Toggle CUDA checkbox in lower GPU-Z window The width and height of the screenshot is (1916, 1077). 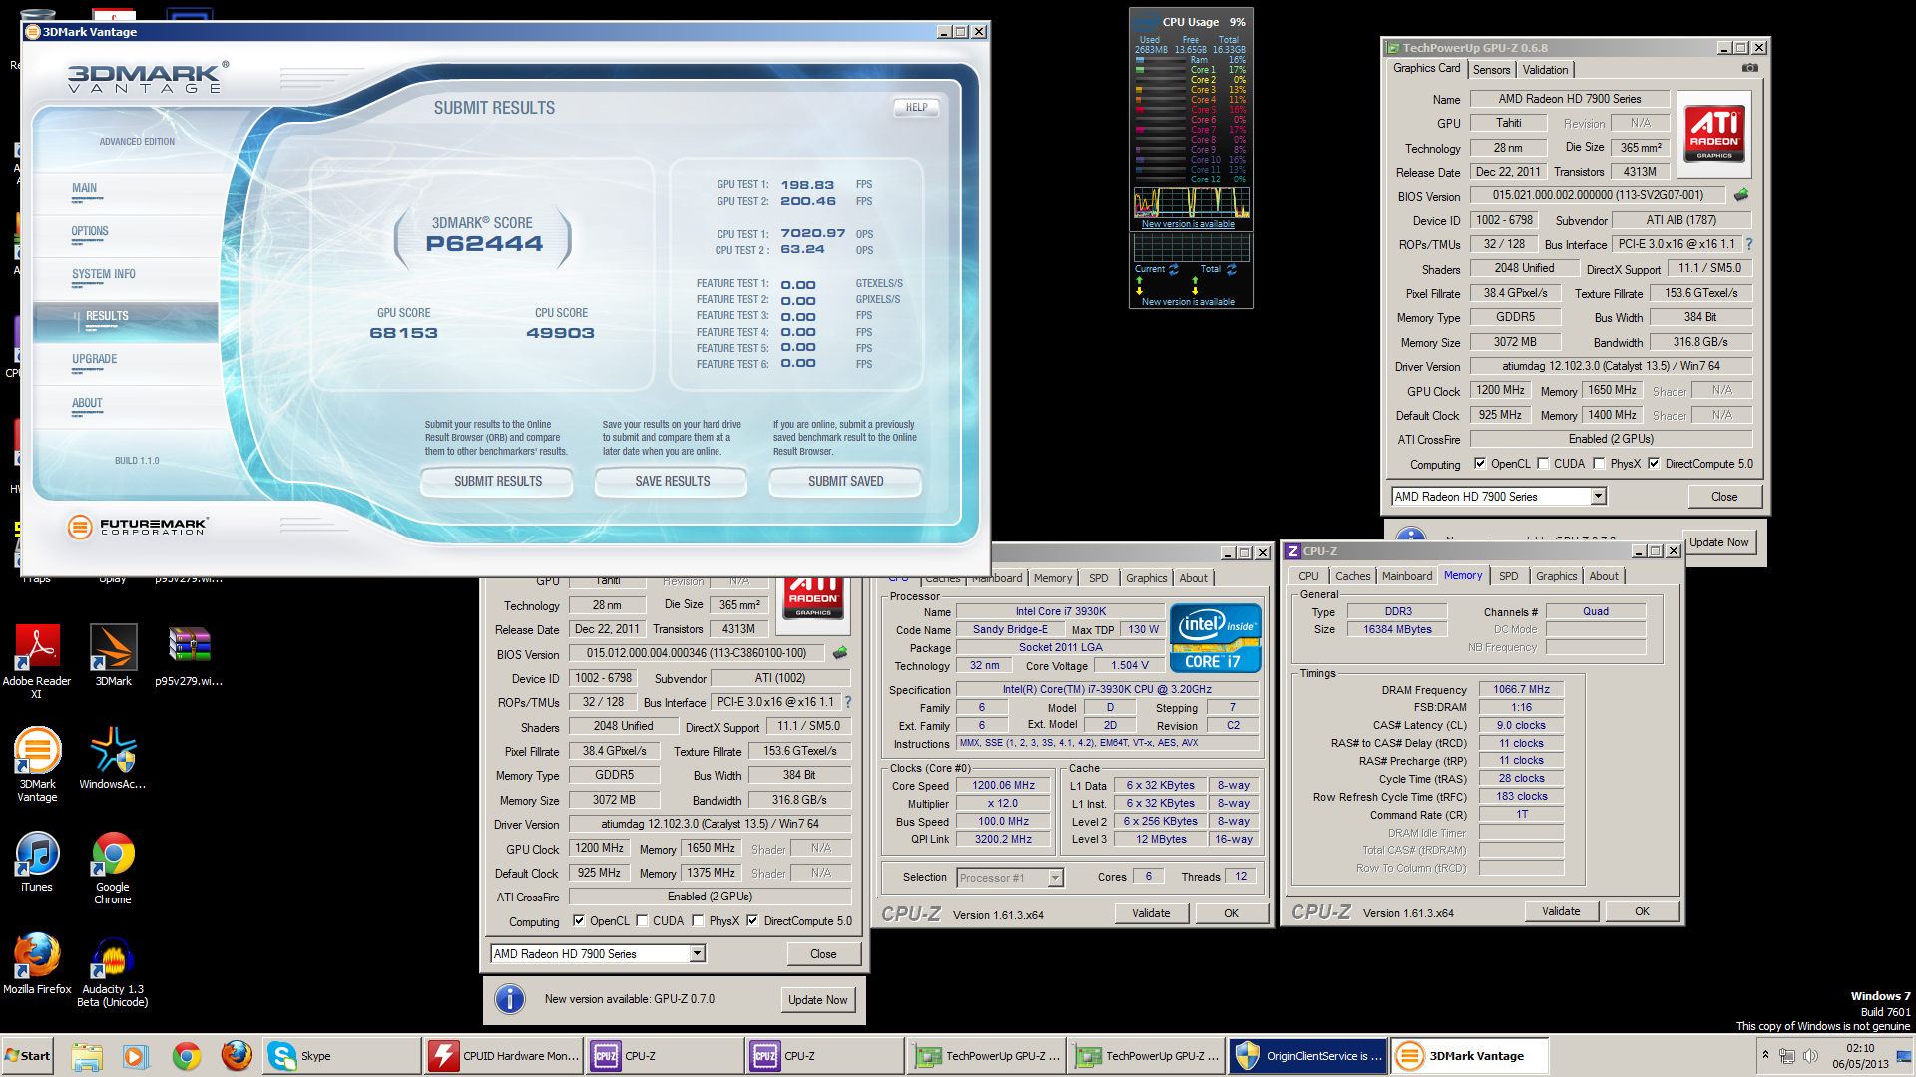click(x=642, y=921)
